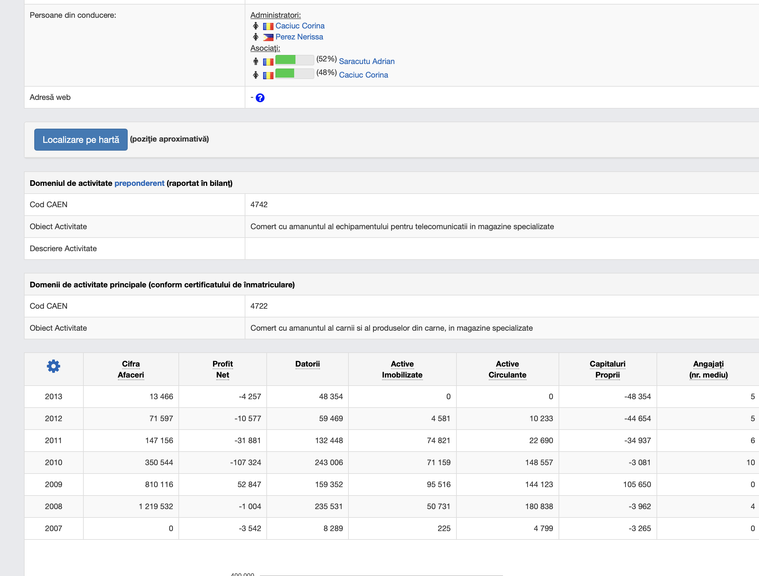
Task: Click the person icon next to Saracutu Adrian
Action: (256, 62)
